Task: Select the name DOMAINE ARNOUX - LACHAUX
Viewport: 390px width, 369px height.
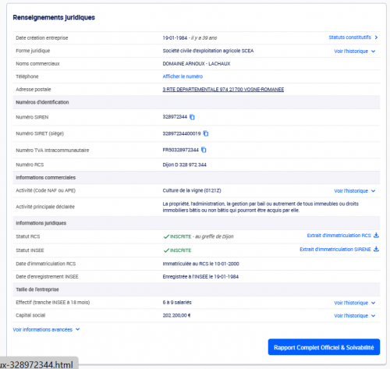Action: click(x=197, y=64)
